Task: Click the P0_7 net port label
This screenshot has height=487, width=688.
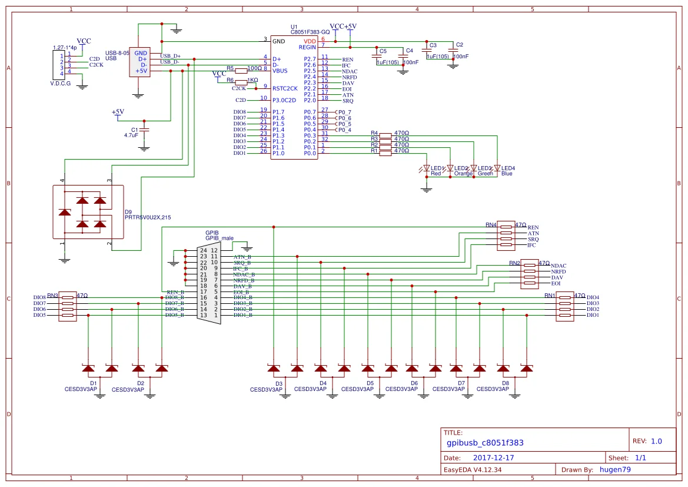Action: [344, 112]
